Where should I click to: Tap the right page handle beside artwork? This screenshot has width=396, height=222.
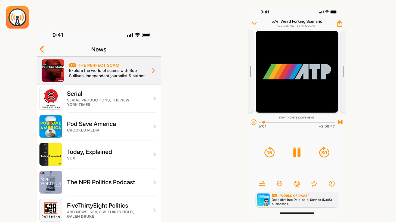(x=343, y=72)
